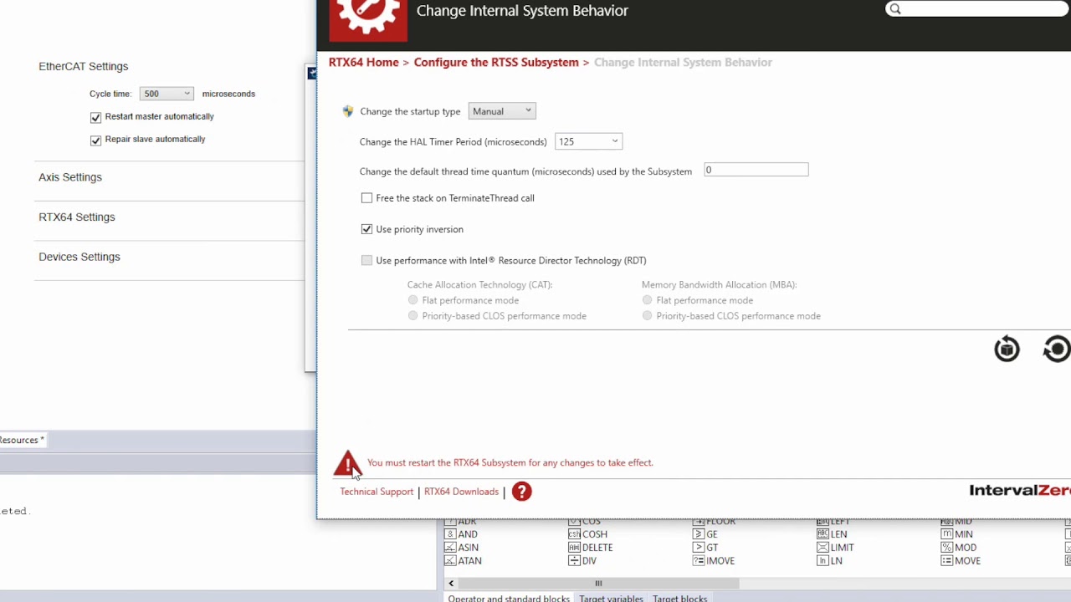
Task: Open the Cycle time dropdown
Action: [167, 94]
